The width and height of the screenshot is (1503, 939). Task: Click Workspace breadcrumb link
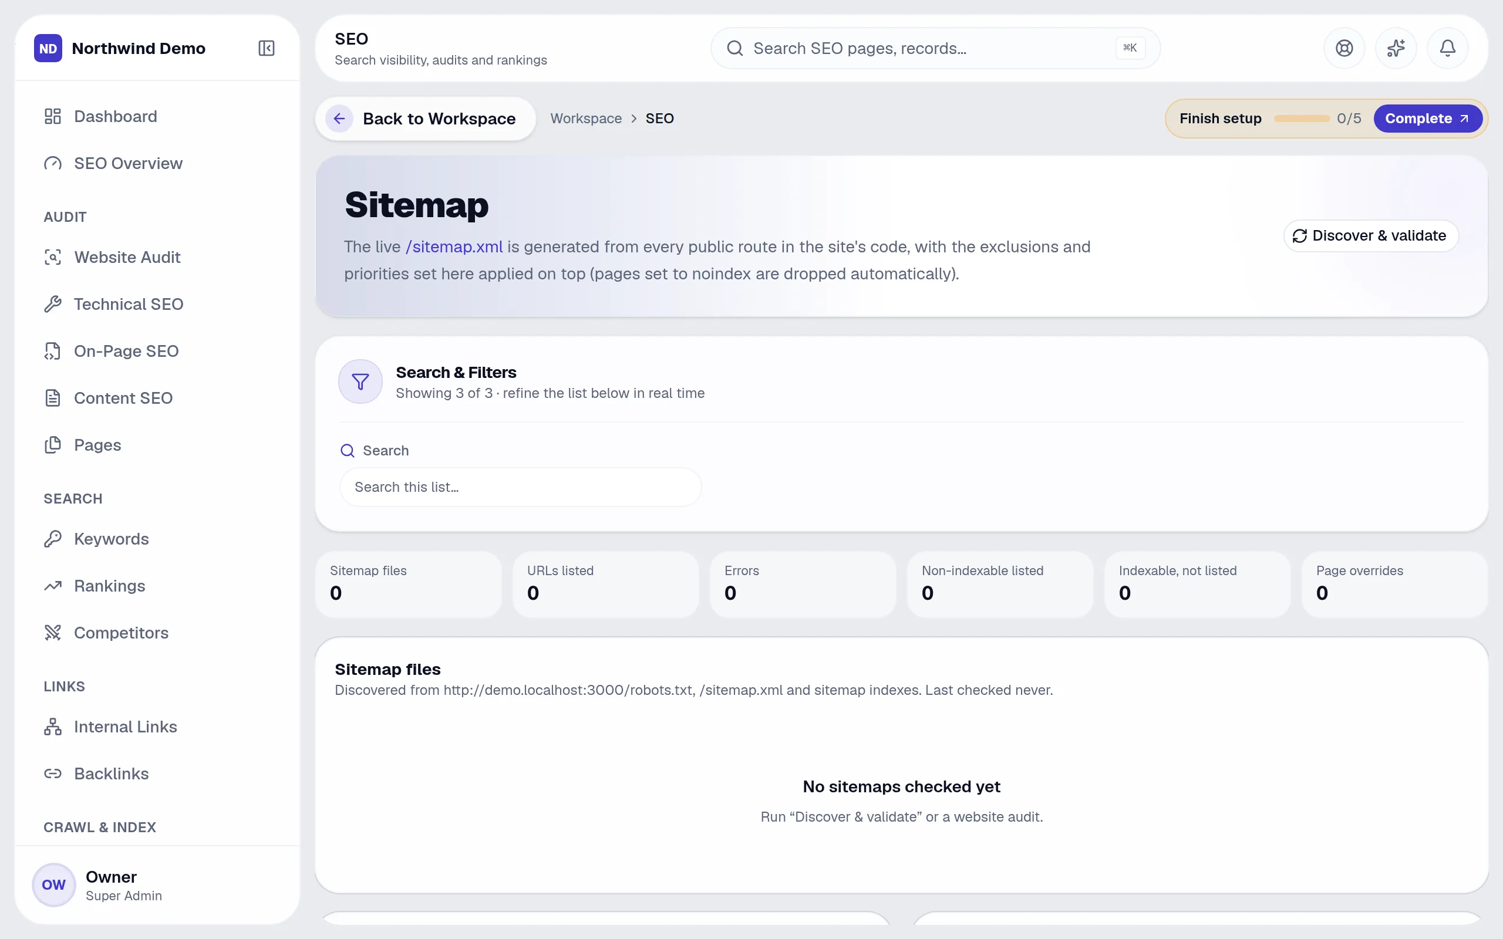pos(586,119)
